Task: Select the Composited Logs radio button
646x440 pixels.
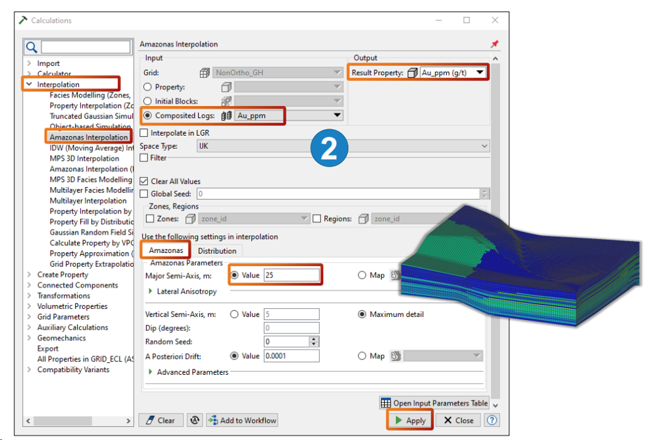Action: (147, 115)
